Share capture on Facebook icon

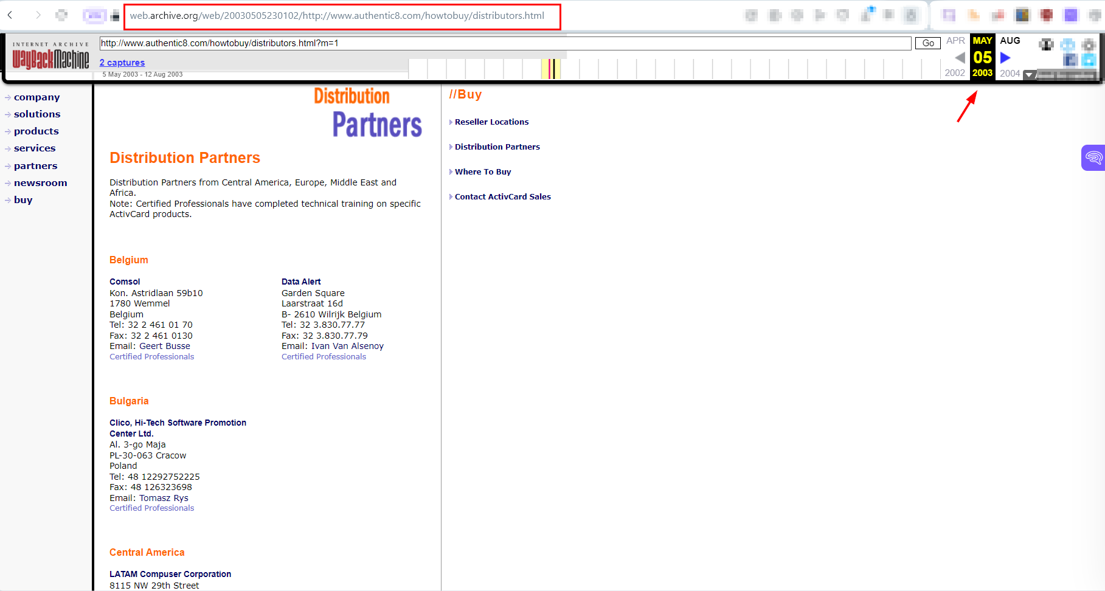(x=1070, y=60)
